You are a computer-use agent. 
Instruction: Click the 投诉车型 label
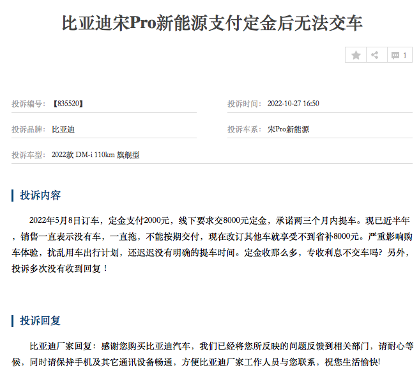[28, 155]
